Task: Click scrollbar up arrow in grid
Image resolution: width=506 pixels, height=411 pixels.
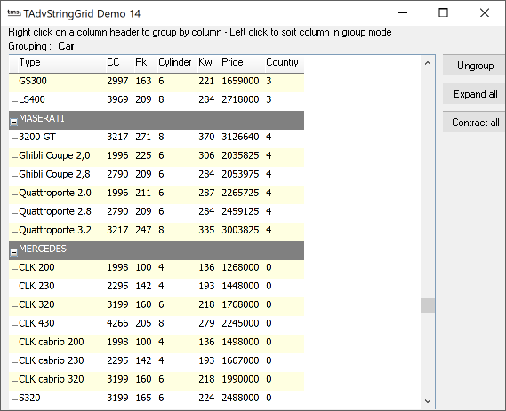Action: (x=428, y=63)
